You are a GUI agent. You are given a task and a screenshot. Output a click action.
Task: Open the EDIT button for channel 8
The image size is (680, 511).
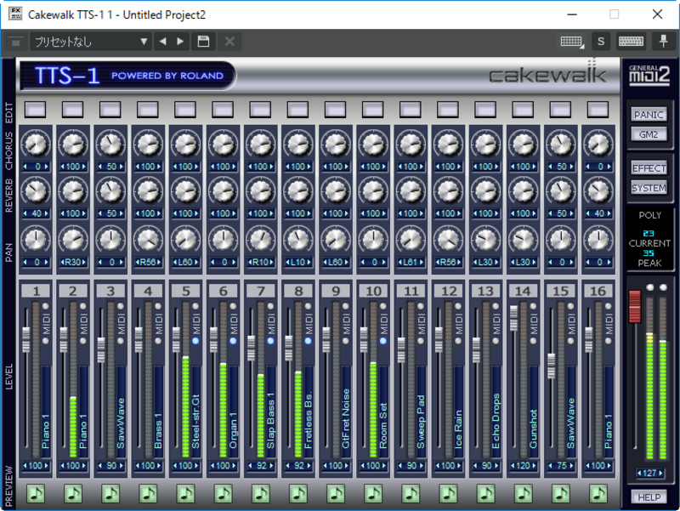click(x=298, y=110)
